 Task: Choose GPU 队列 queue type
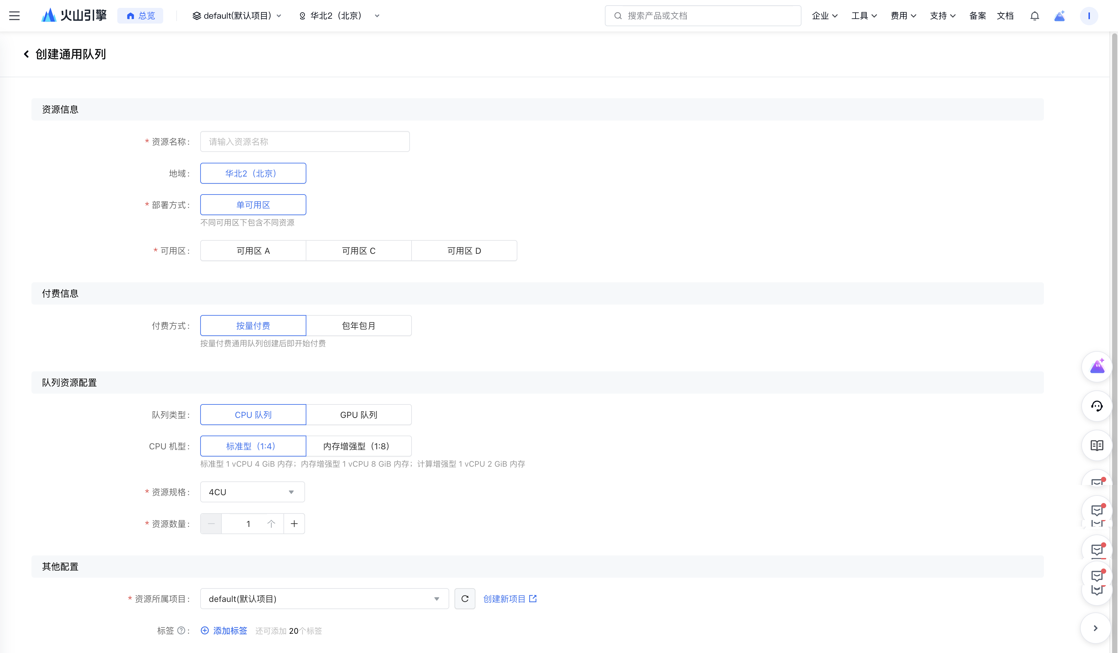(x=358, y=415)
